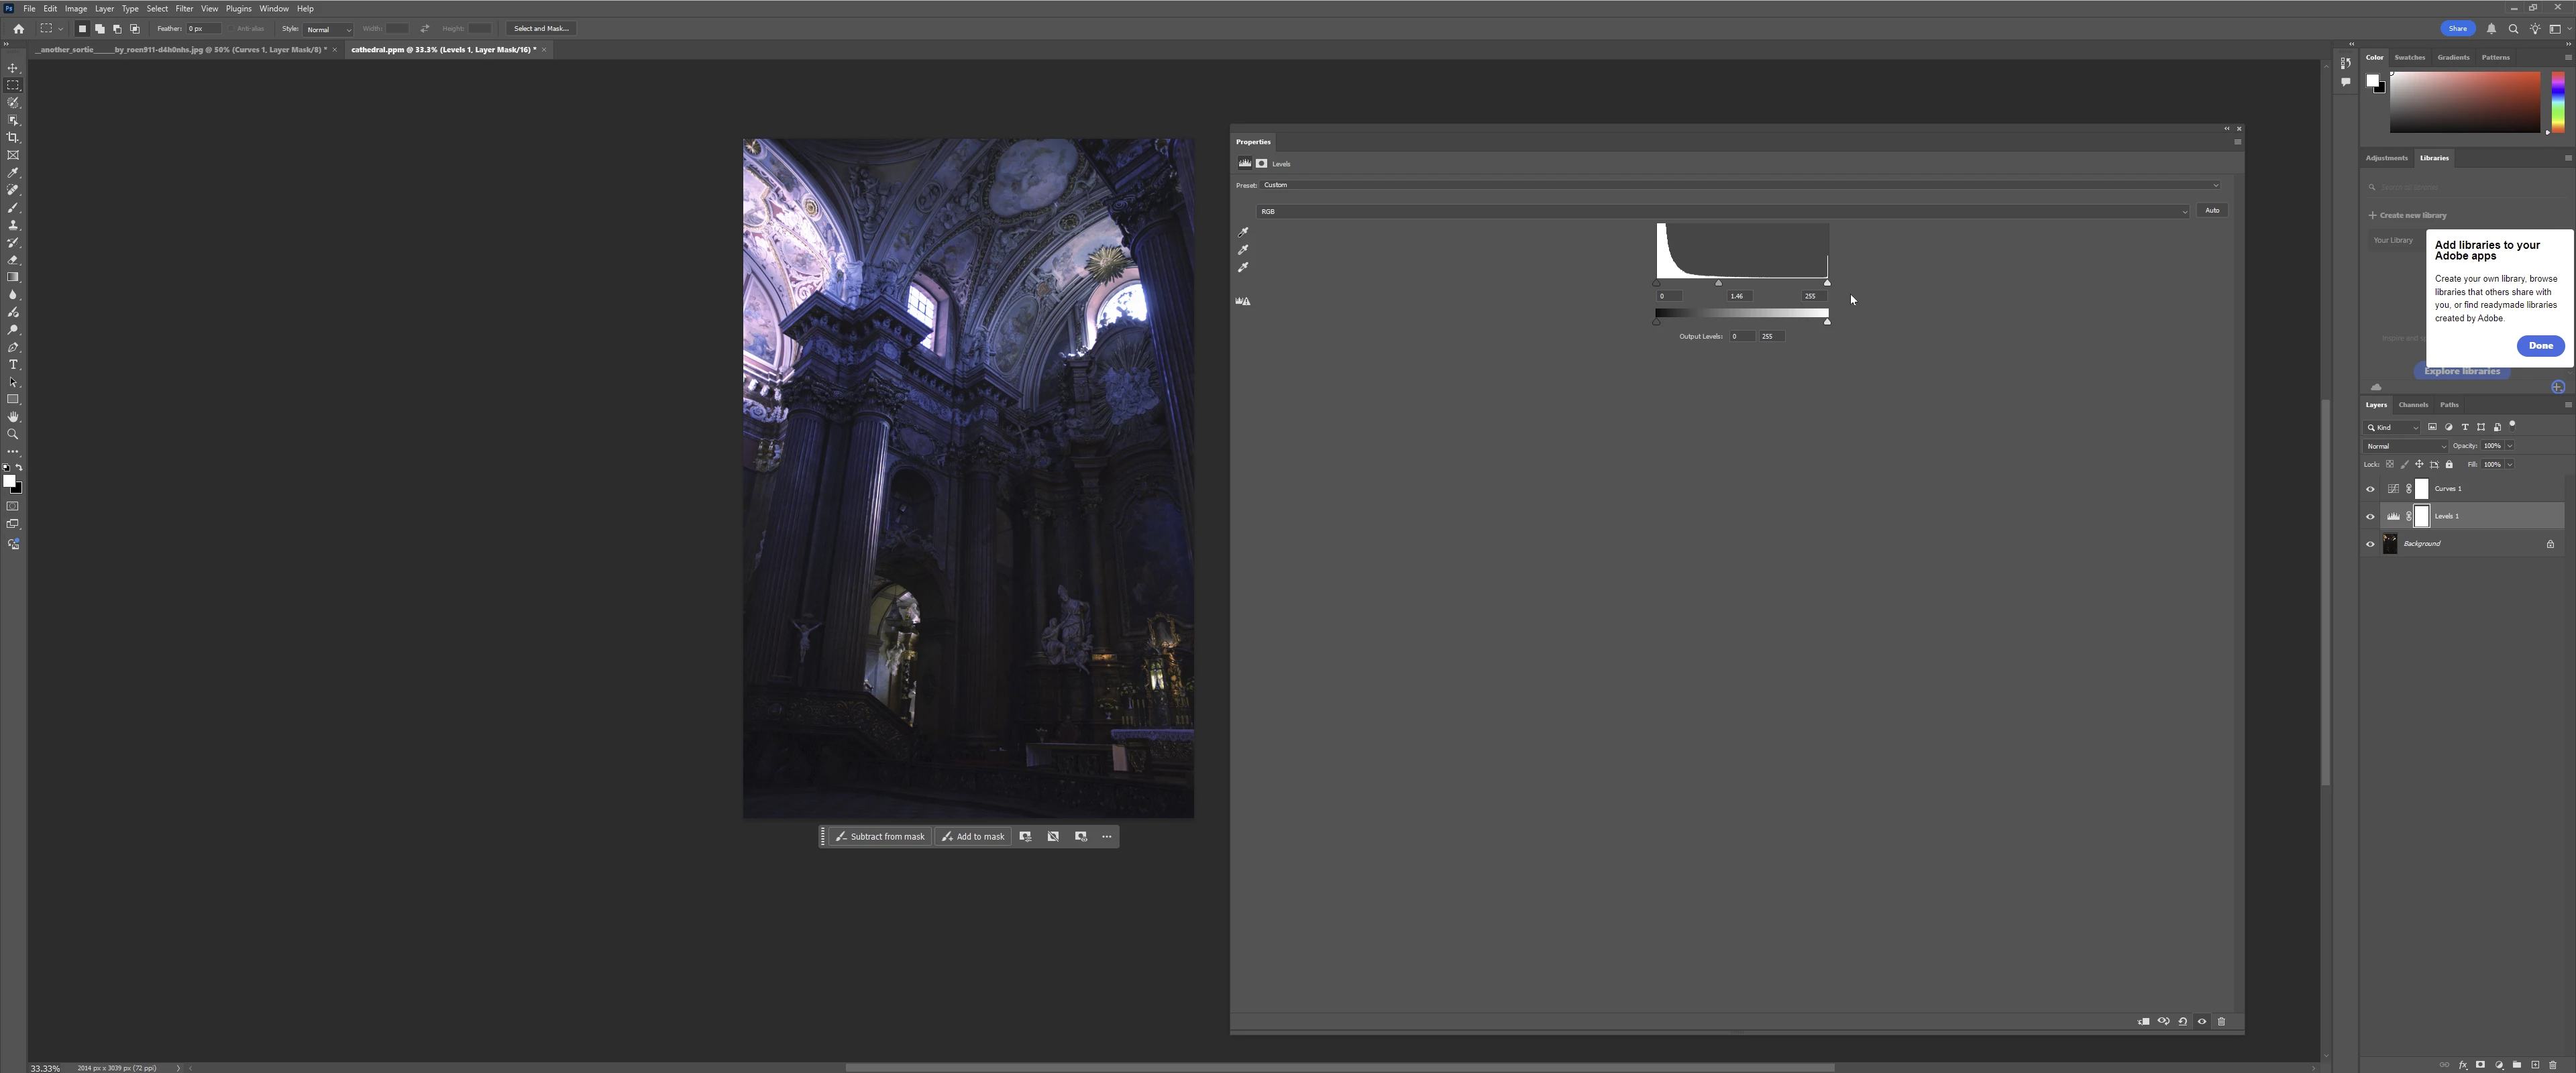This screenshot has width=2576, height=1073.
Task: Click Done on the libraries popup
Action: 2540,346
